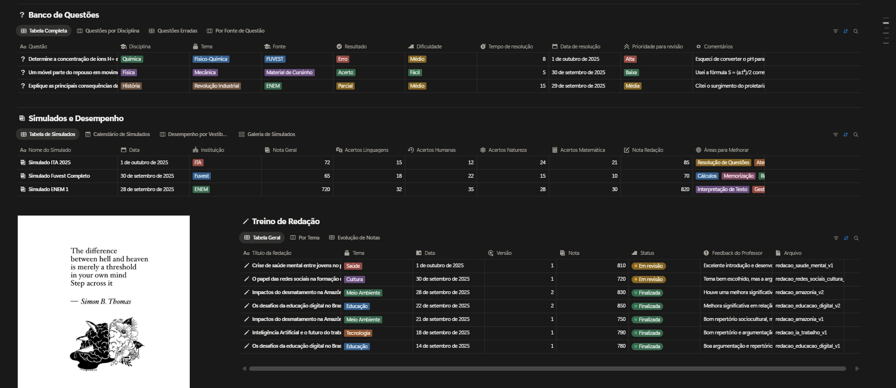Click sort icon in Treino de Redação

(846, 238)
